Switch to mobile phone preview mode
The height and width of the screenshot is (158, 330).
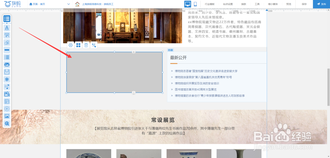pos(195,4)
